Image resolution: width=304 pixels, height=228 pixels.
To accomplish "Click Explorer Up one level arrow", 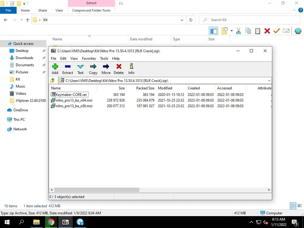I will (28, 20).
